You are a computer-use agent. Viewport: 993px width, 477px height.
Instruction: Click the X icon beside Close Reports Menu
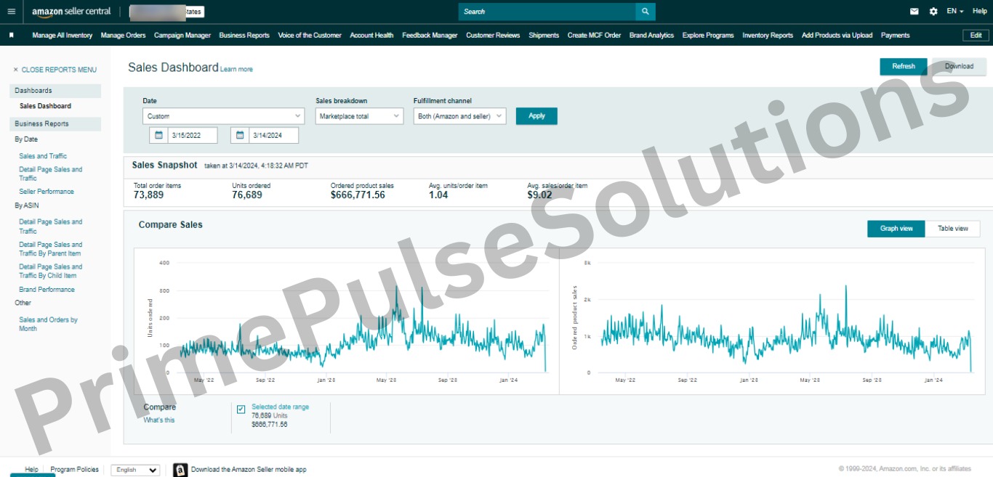tap(16, 70)
